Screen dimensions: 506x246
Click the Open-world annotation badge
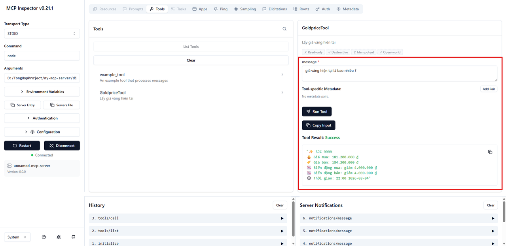(x=391, y=52)
